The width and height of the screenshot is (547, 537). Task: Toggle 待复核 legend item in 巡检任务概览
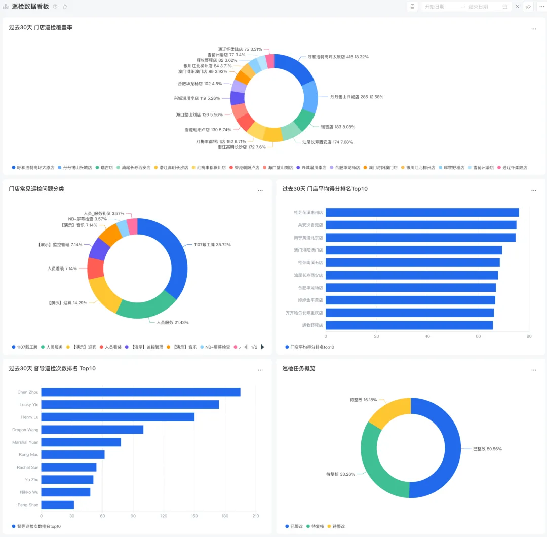click(316, 526)
